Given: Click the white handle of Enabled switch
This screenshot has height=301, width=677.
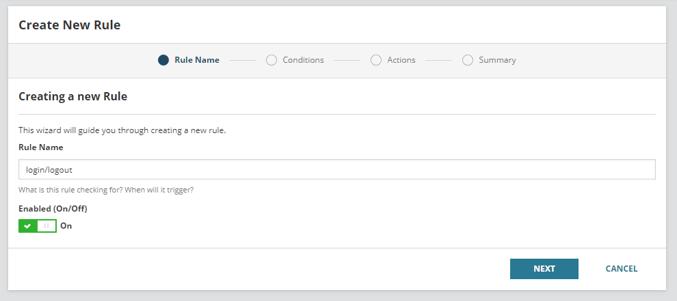Looking at the screenshot, I should (47, 226).
